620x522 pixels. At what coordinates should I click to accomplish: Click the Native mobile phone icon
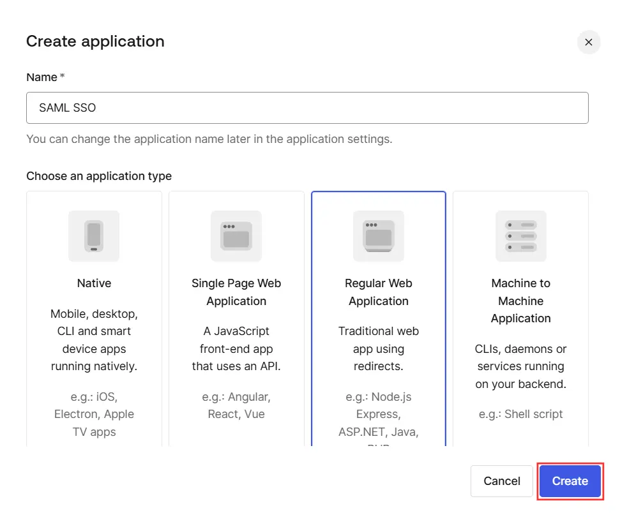pos(94,236)
